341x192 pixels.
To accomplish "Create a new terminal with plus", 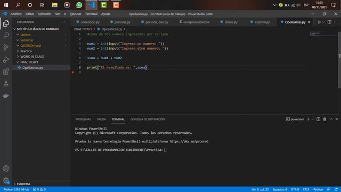I will click(308, 119).
